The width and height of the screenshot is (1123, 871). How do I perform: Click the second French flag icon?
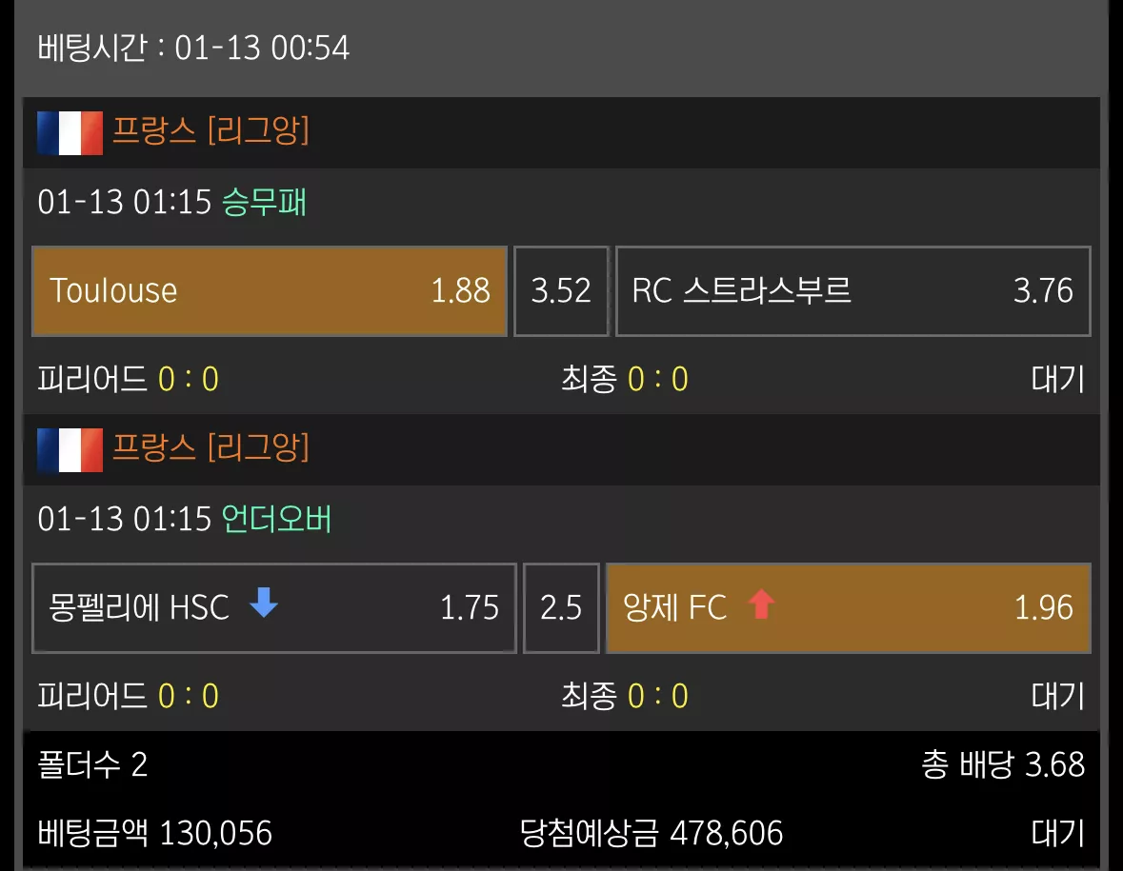(x=70, y=450)
